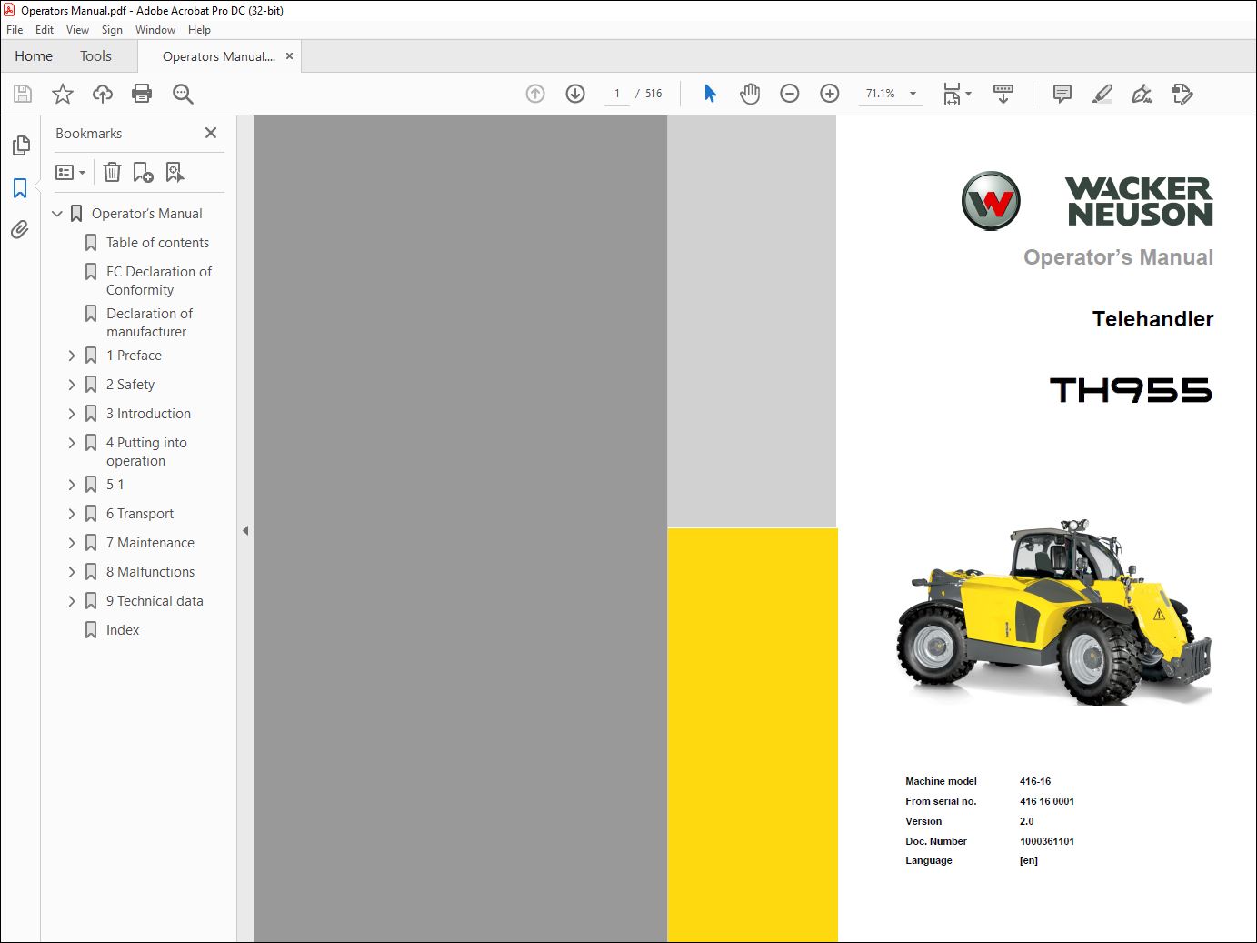
Task: Toggle Bookmarks panel sidebar icon
Action: click(20, 188)
